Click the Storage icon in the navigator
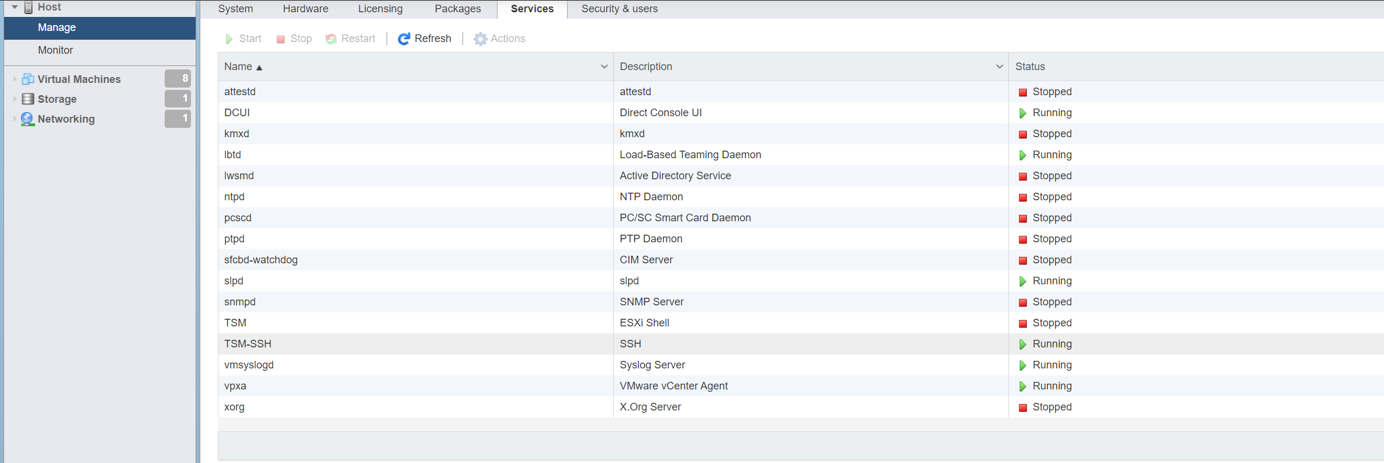Viewport: 1384px width, 463px height. [x=27, y=99]
